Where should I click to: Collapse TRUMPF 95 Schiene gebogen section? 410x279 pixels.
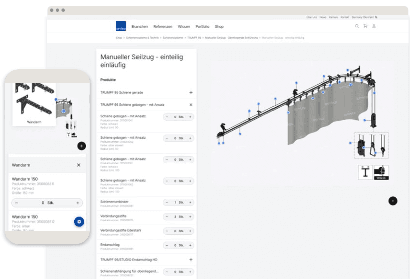coord(191,105)
